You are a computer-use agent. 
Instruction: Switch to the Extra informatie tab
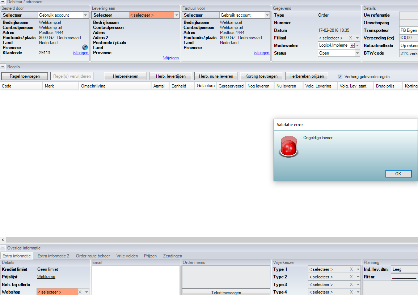click(17, 256)
